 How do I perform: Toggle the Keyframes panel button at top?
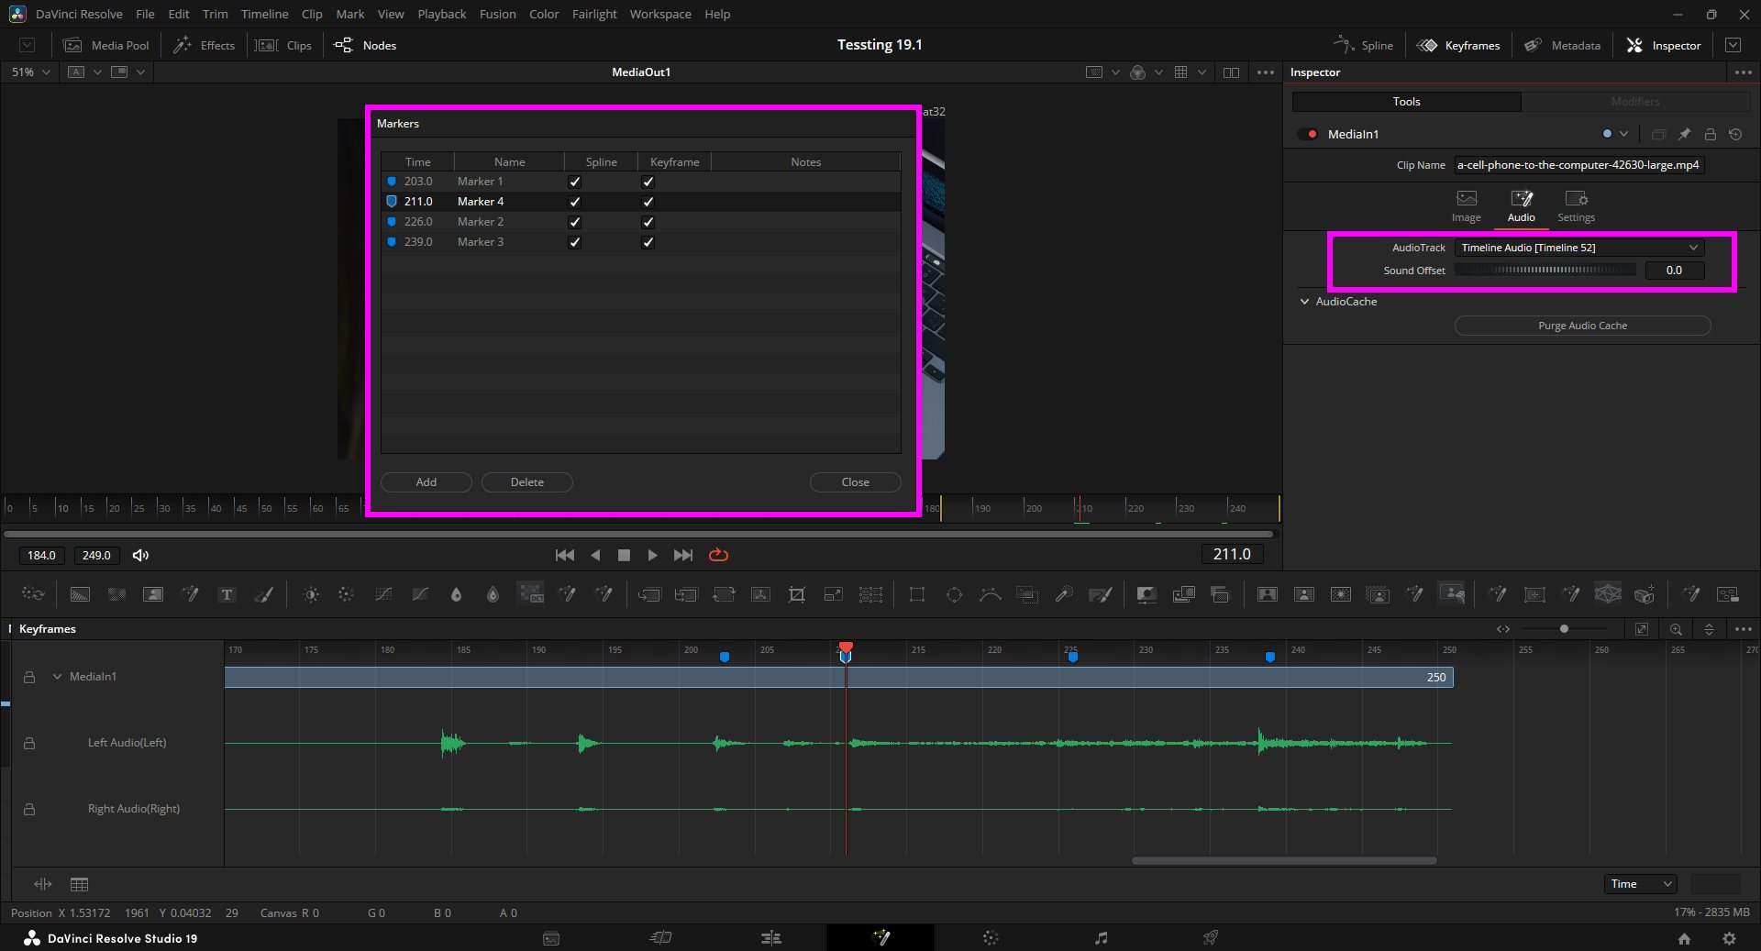click(x=1458, y=45)
